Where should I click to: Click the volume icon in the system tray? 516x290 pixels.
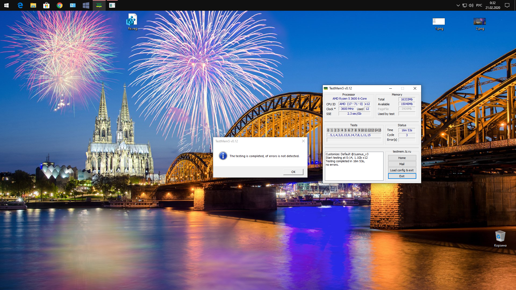[x=471, y=5]
